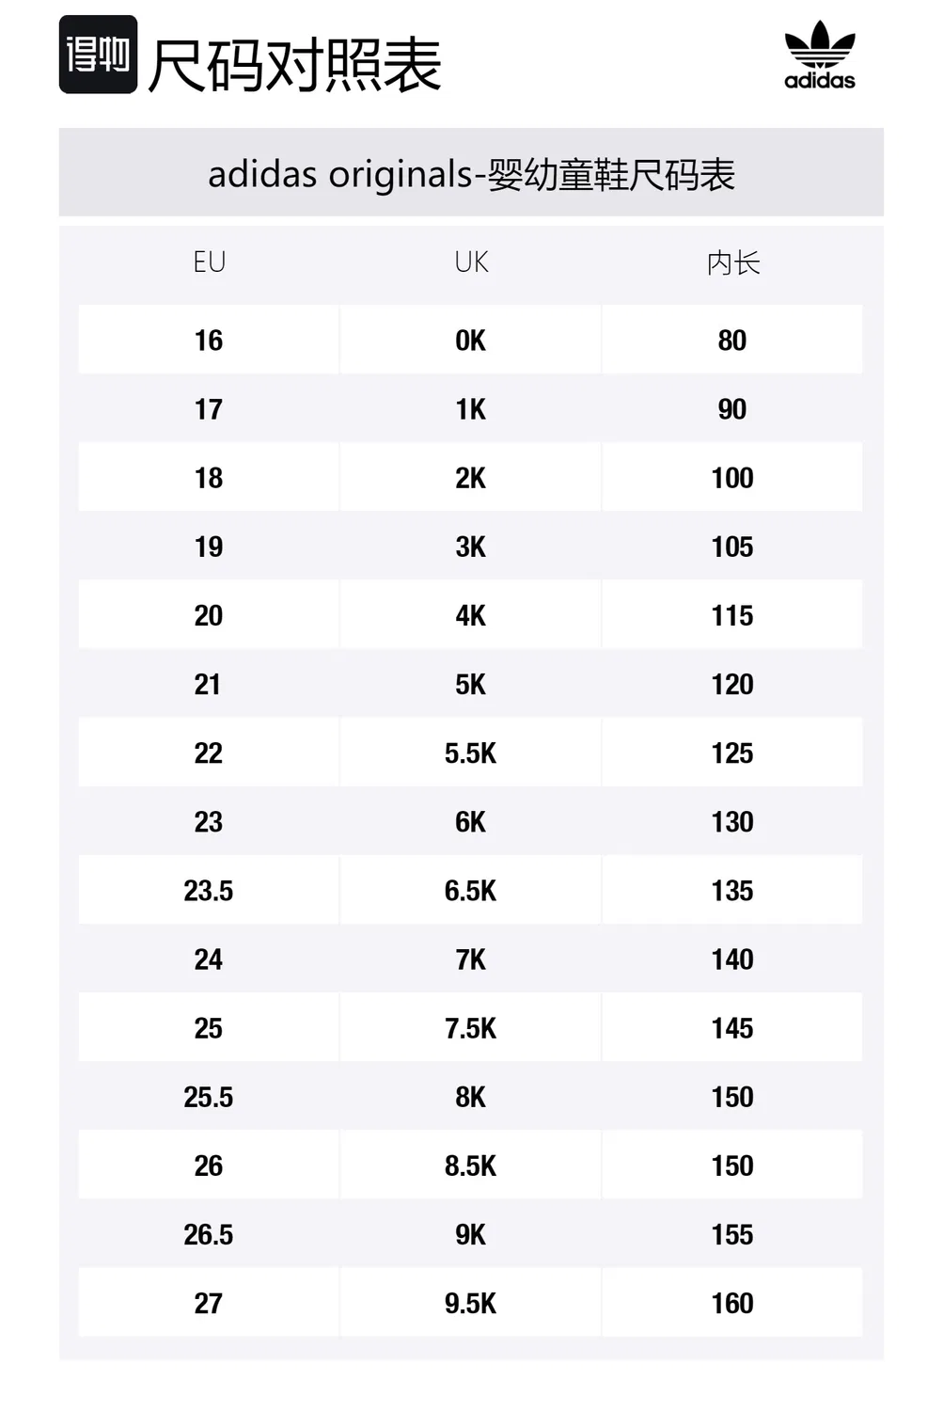Screen dimensions: 943x1411
Task: Select the adidas originals 婴幼童鞋尺码表 header banner
Action: click(x=471, y=172)
